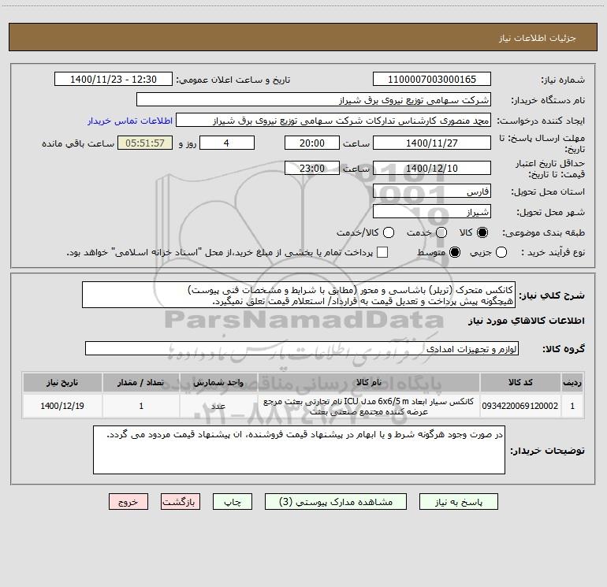Toggle the اسناد خزانه اسلامی payment checkbox
This screenshot has height=587, width=607.
click(x=382, y=252)
